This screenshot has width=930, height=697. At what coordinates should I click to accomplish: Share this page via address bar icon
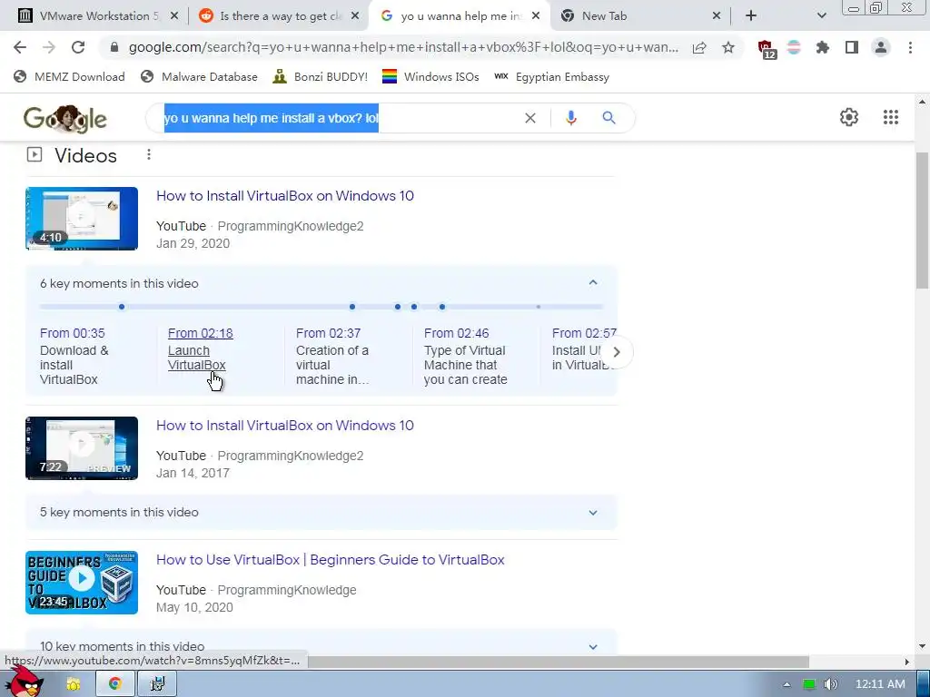pyautogui.click(x=699, y=47)
